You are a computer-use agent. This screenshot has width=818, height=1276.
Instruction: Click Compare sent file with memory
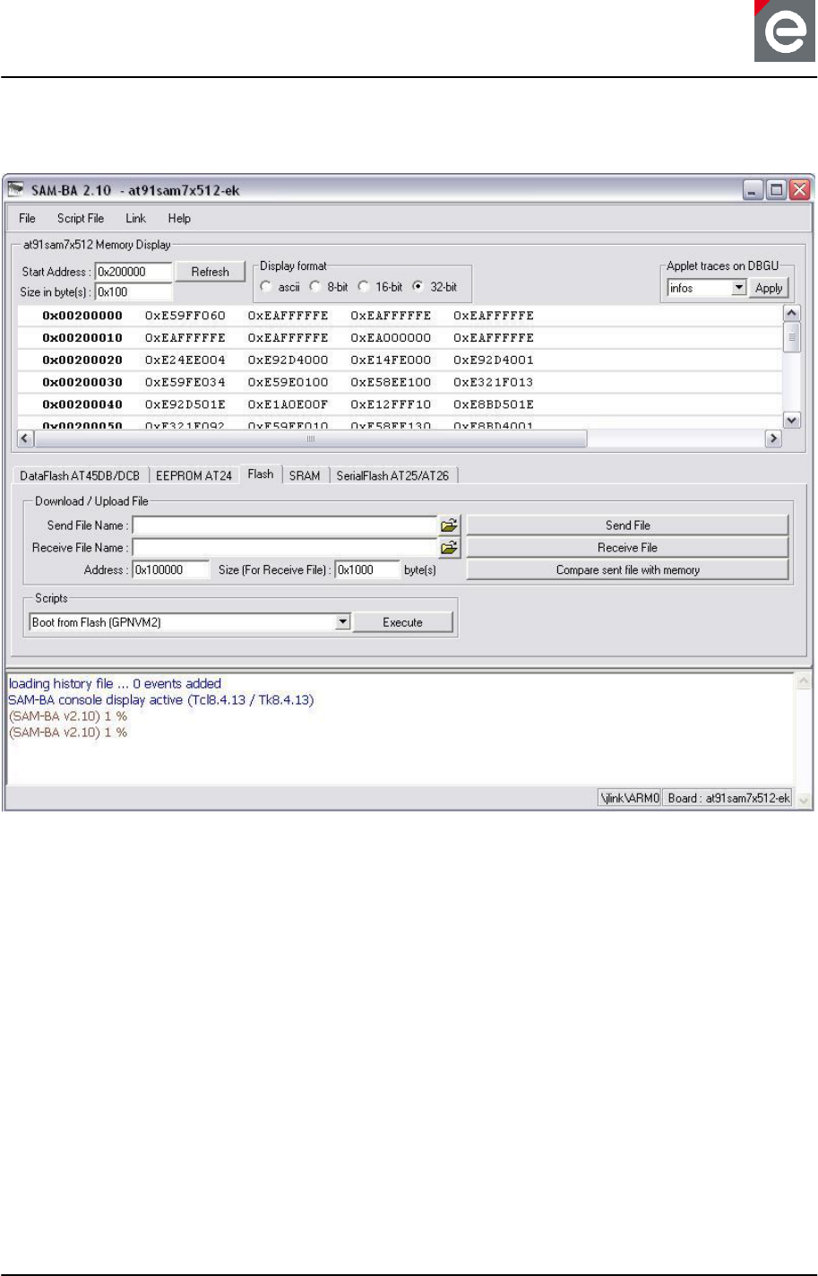pyautogui.click(x=627, y=569)
